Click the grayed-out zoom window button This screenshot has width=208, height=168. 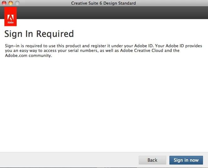pyautogui.click(x=17, y=3)
